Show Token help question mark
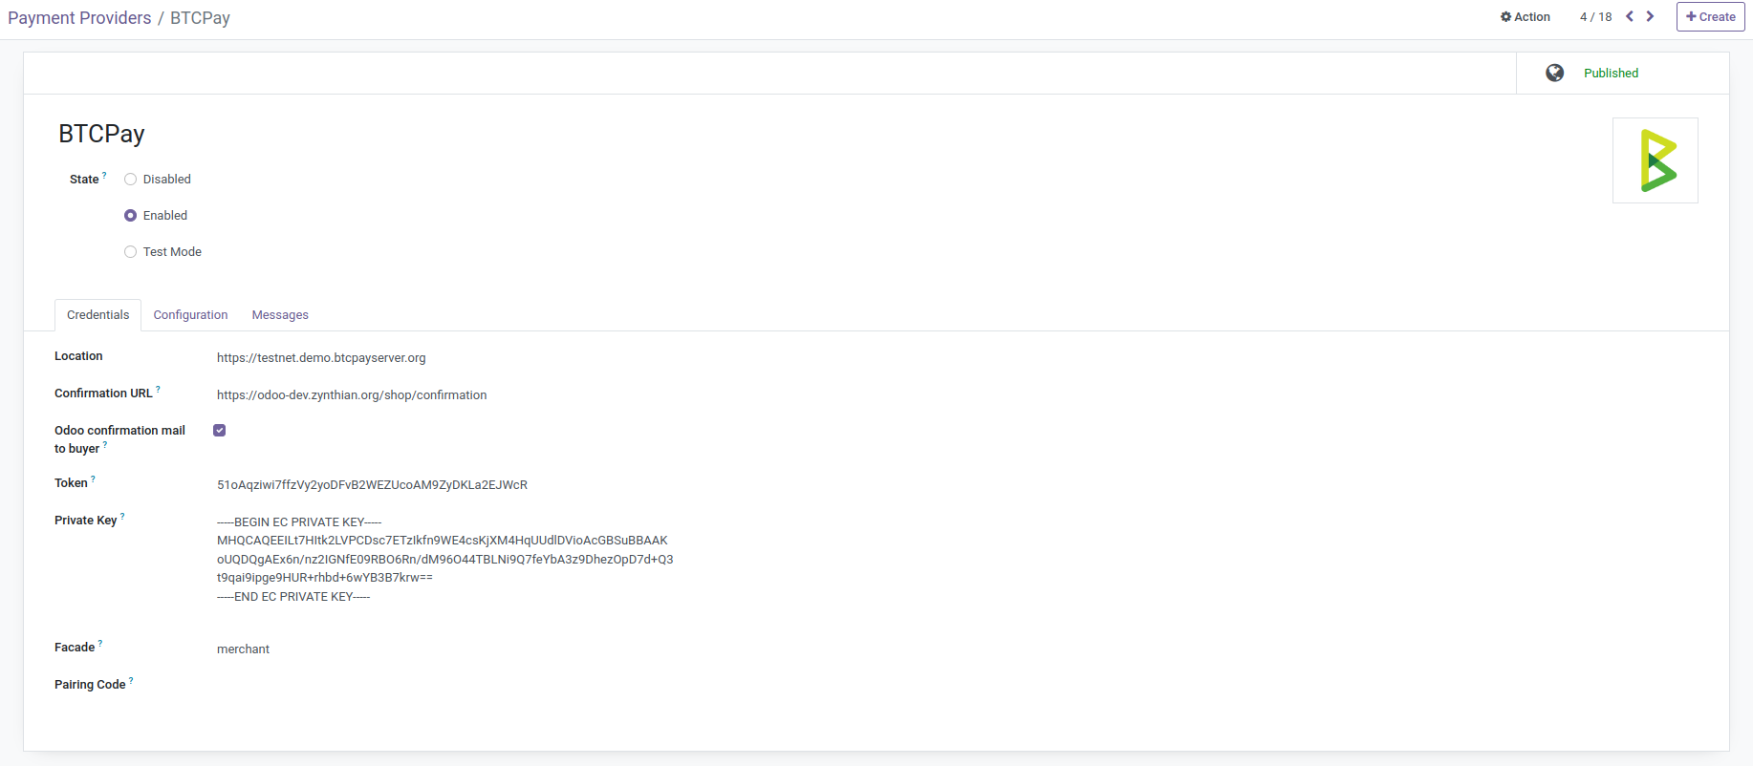The height and width of the screenshot is (766, 1753). pos(93,479)
